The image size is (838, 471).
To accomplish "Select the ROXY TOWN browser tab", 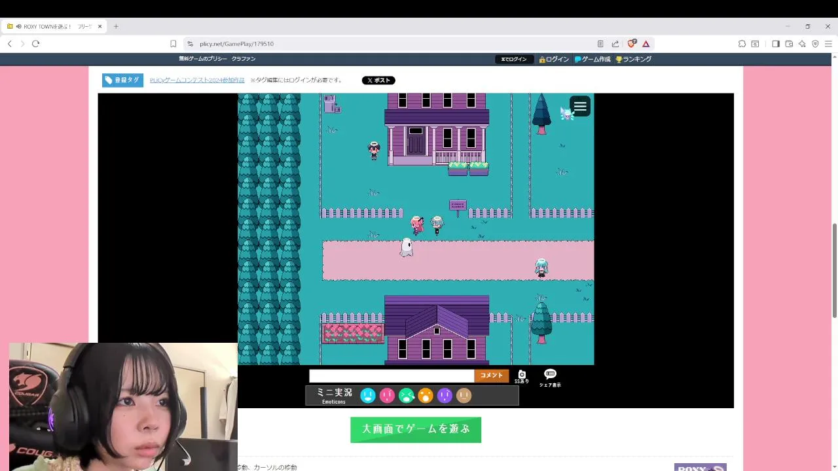I will [54, 26].
